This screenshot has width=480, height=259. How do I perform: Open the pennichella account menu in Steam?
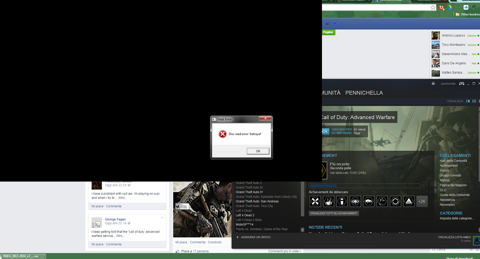[x=448, y=84]
